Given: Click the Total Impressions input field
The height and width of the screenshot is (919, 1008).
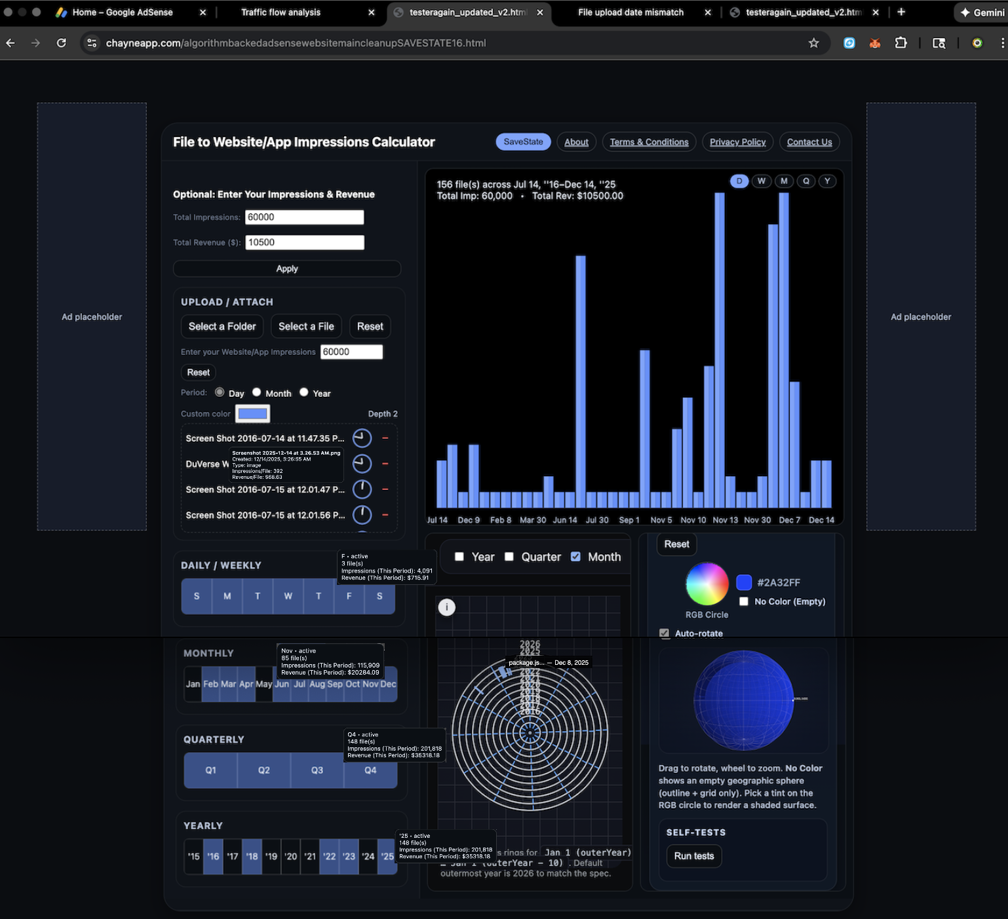Looking at the screenshot, I should (304, 217).
